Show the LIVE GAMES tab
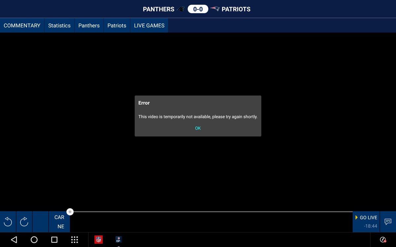Screen dimensions: 396x247 tap(149, 25)
